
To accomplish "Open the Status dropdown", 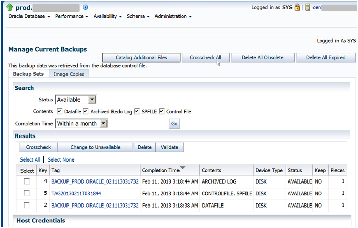I will click(x=92, y=100).
